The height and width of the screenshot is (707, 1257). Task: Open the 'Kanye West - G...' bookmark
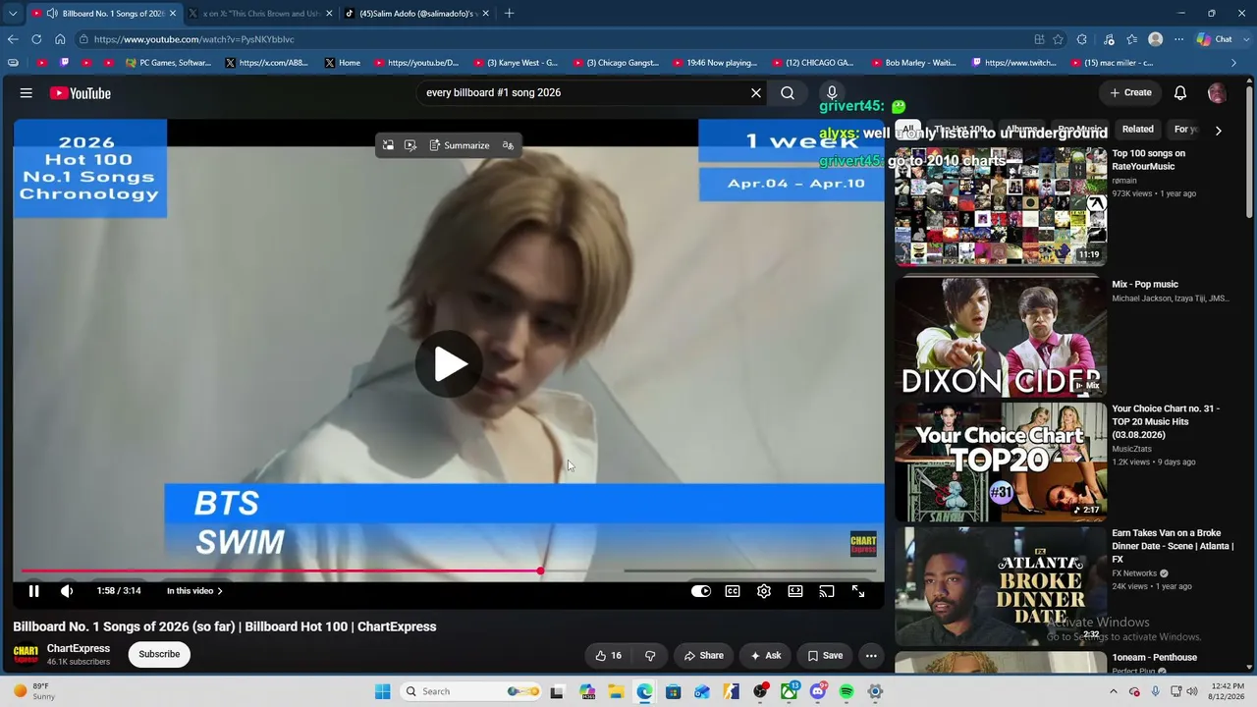pyautogui.click(x=516, y=63)
